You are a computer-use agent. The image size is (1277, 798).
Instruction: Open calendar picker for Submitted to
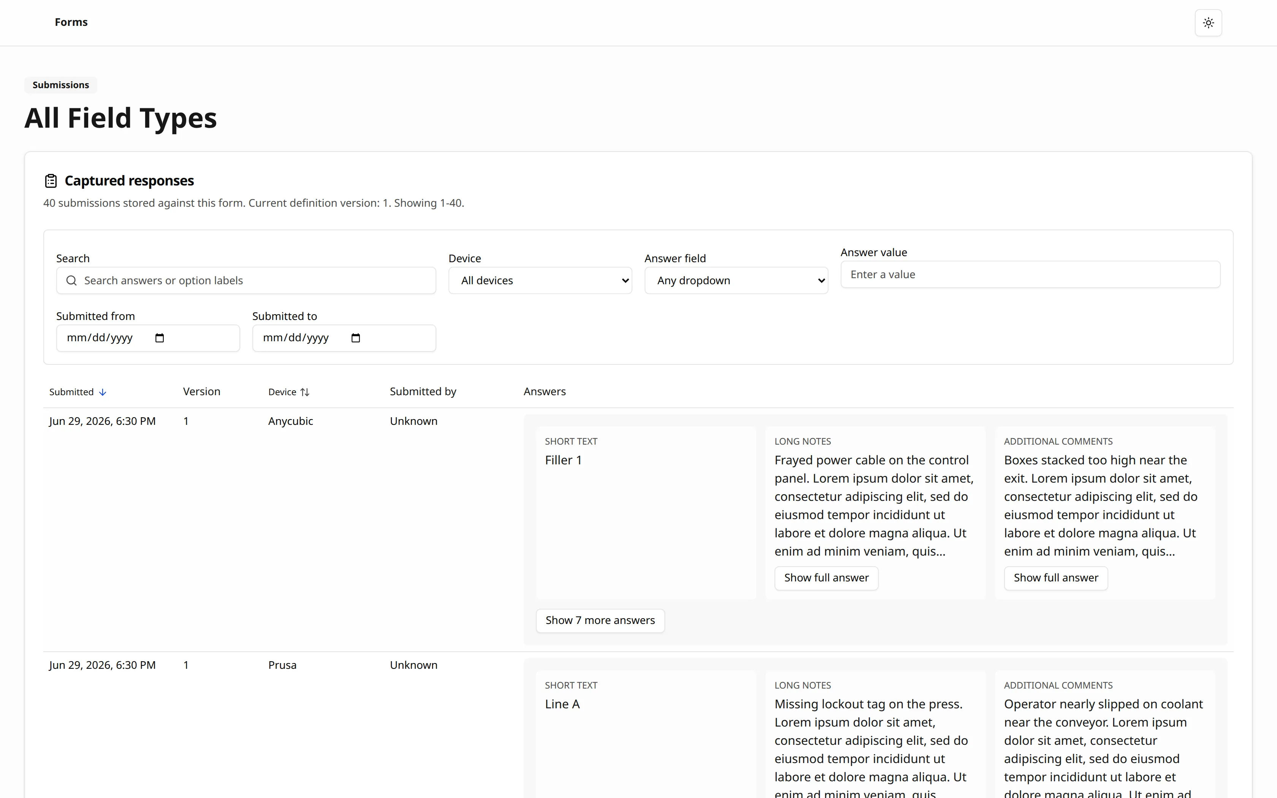(356, 338)
